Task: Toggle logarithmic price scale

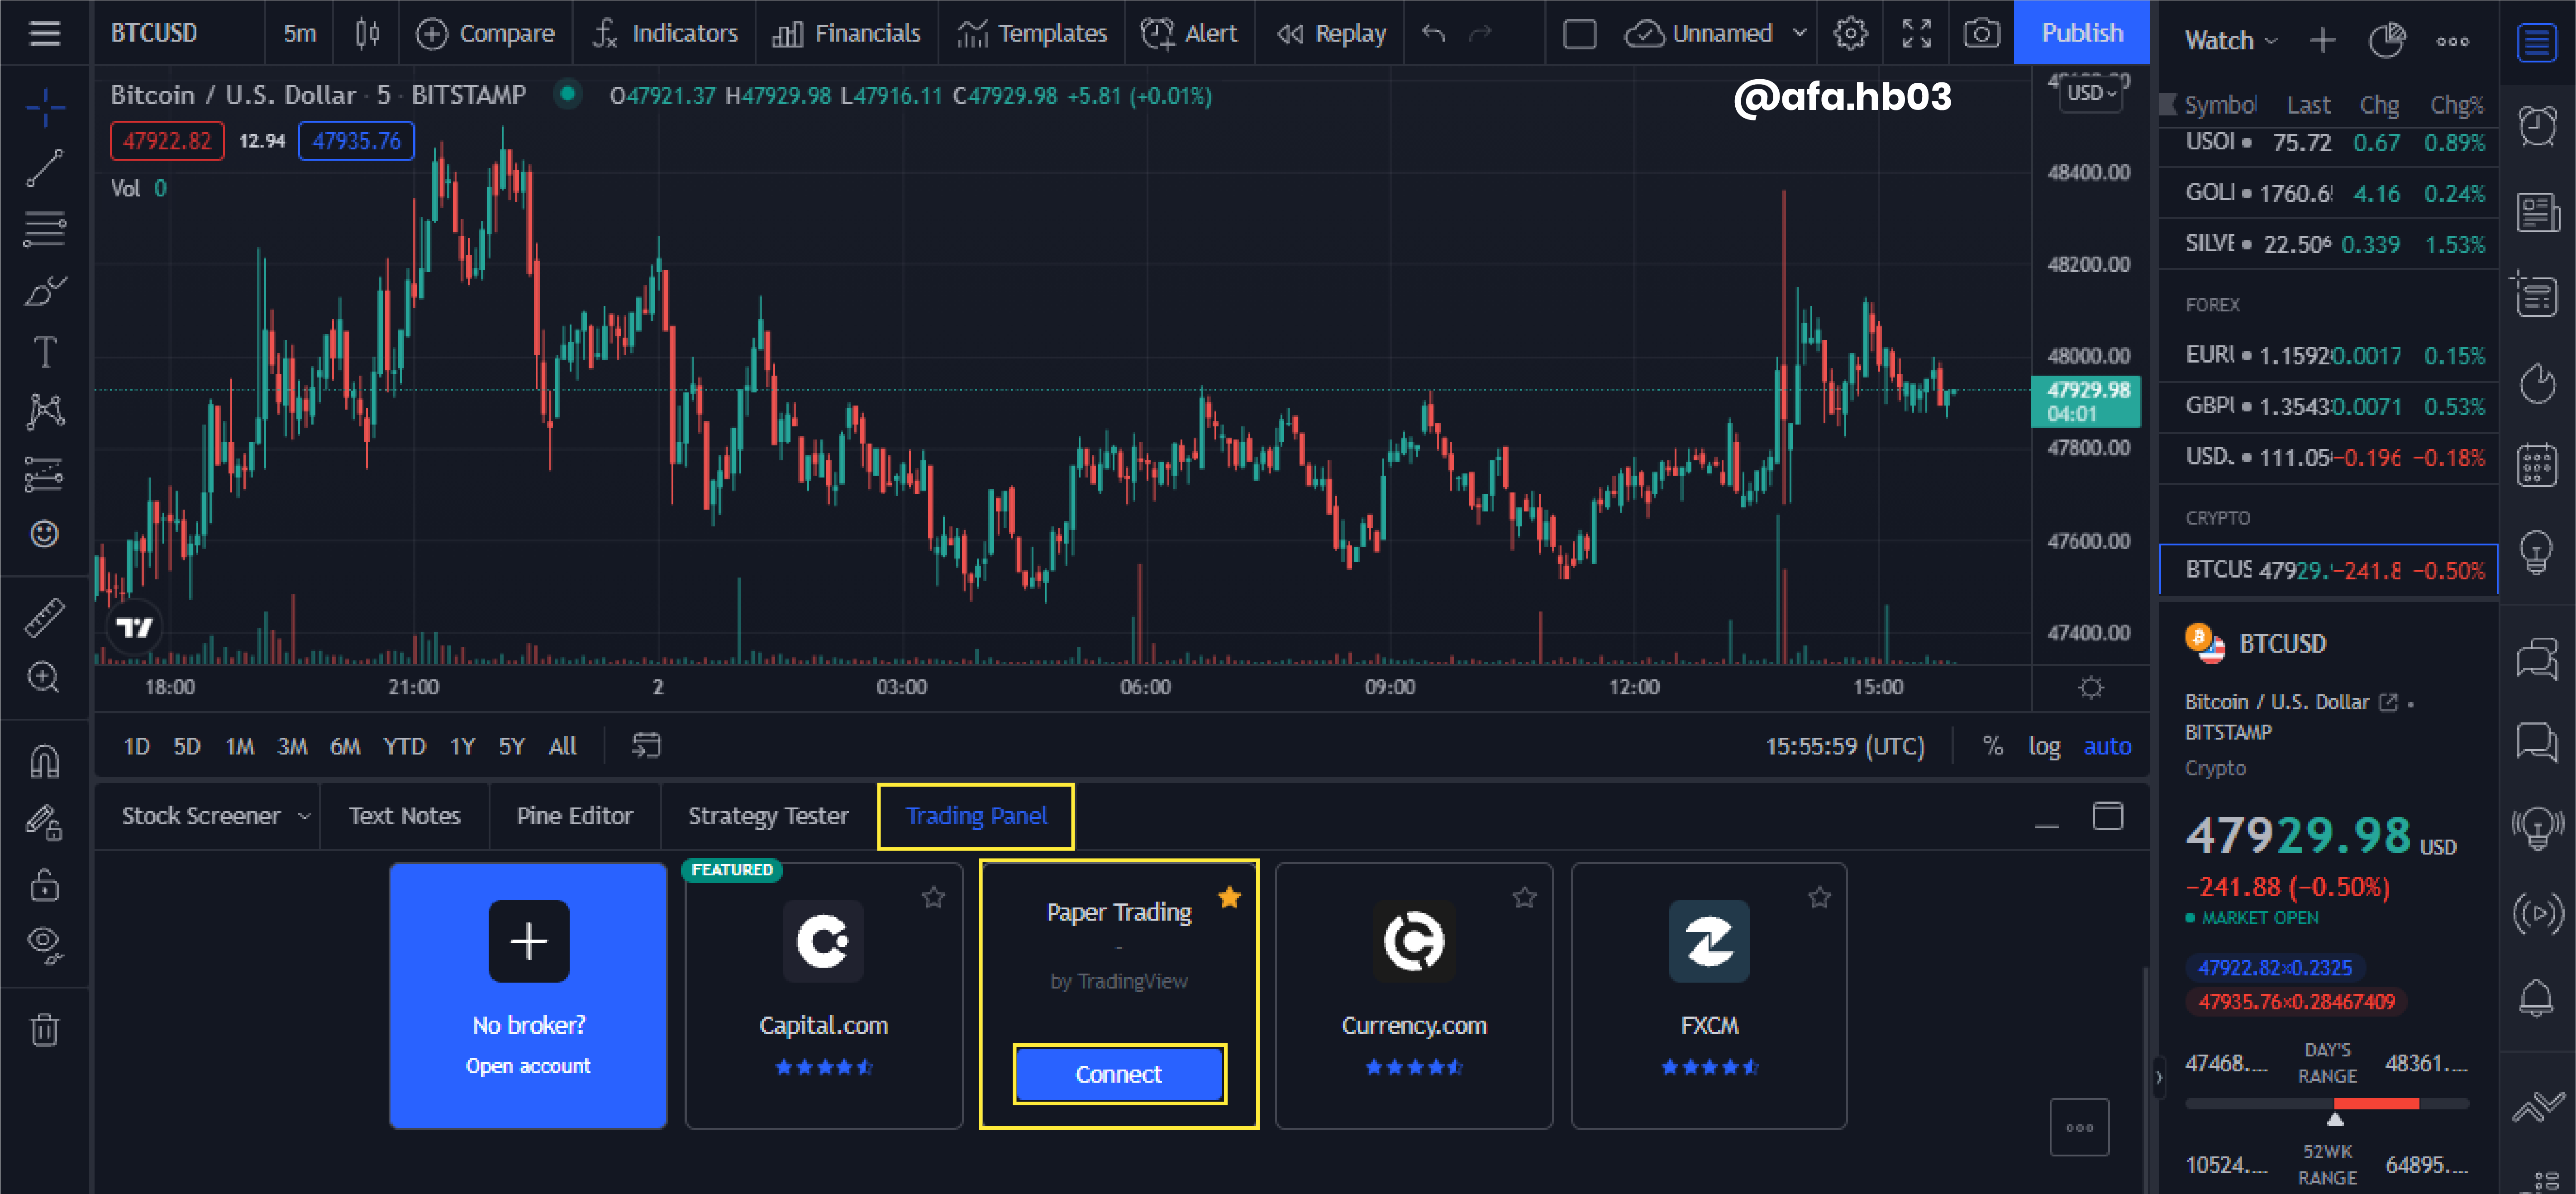Action: tap(2044, 746)
